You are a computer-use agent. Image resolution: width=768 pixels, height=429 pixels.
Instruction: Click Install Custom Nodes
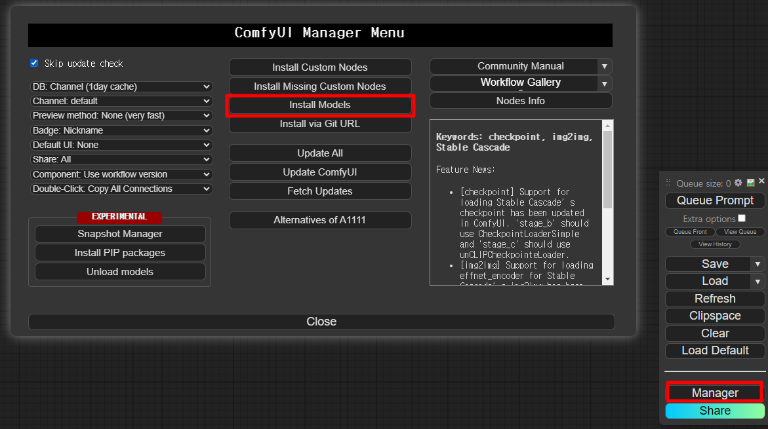(320, 67)
